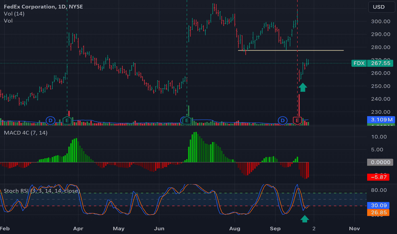Click the 260.00 price axis label
The height and width of the screenshot is (234, 397).
(x=380, y=73)
